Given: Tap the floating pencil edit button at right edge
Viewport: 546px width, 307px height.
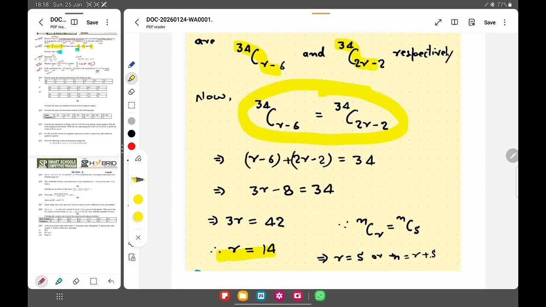Looking at the screenshot, I should (512, 156).
